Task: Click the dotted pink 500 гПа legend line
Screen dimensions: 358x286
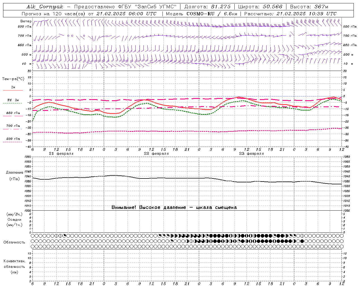Action: point(13,142)
